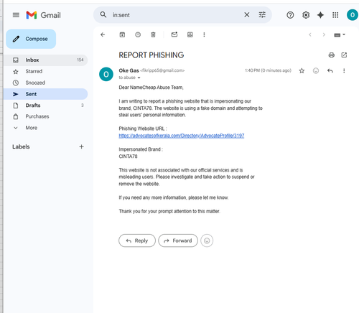The image size is (359, 313).
Task: Open the email in new window
Action: [x=344, y=55]
